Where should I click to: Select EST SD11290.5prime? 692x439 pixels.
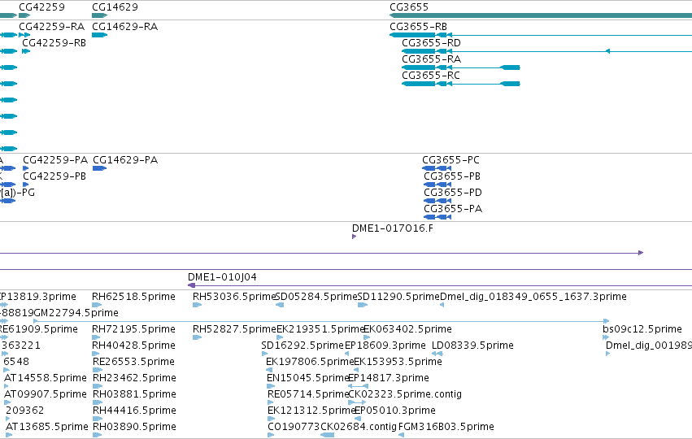pyautogui.click(x=398, y=297)
